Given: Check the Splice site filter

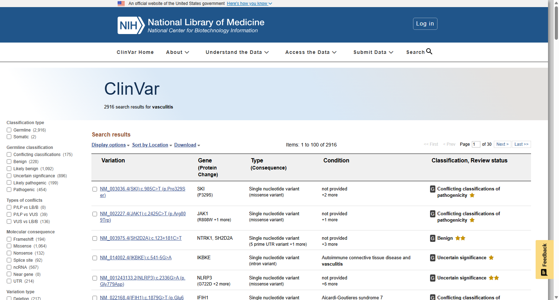Looking at the screenshot, I should tap(9, 260).
